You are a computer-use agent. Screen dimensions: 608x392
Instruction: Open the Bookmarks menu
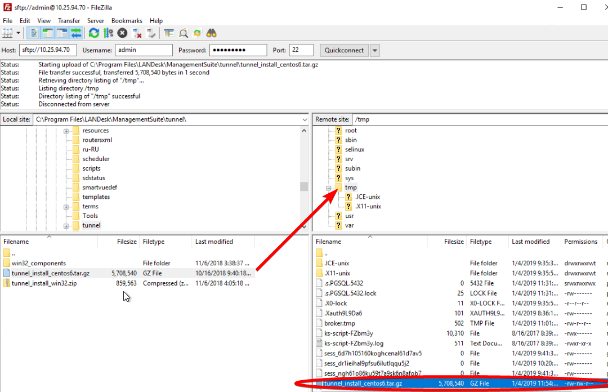tap(127, 20)
